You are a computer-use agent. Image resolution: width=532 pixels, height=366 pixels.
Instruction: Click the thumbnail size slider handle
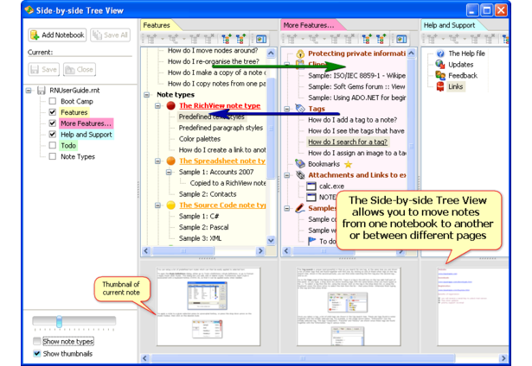(x=59, y=321)
